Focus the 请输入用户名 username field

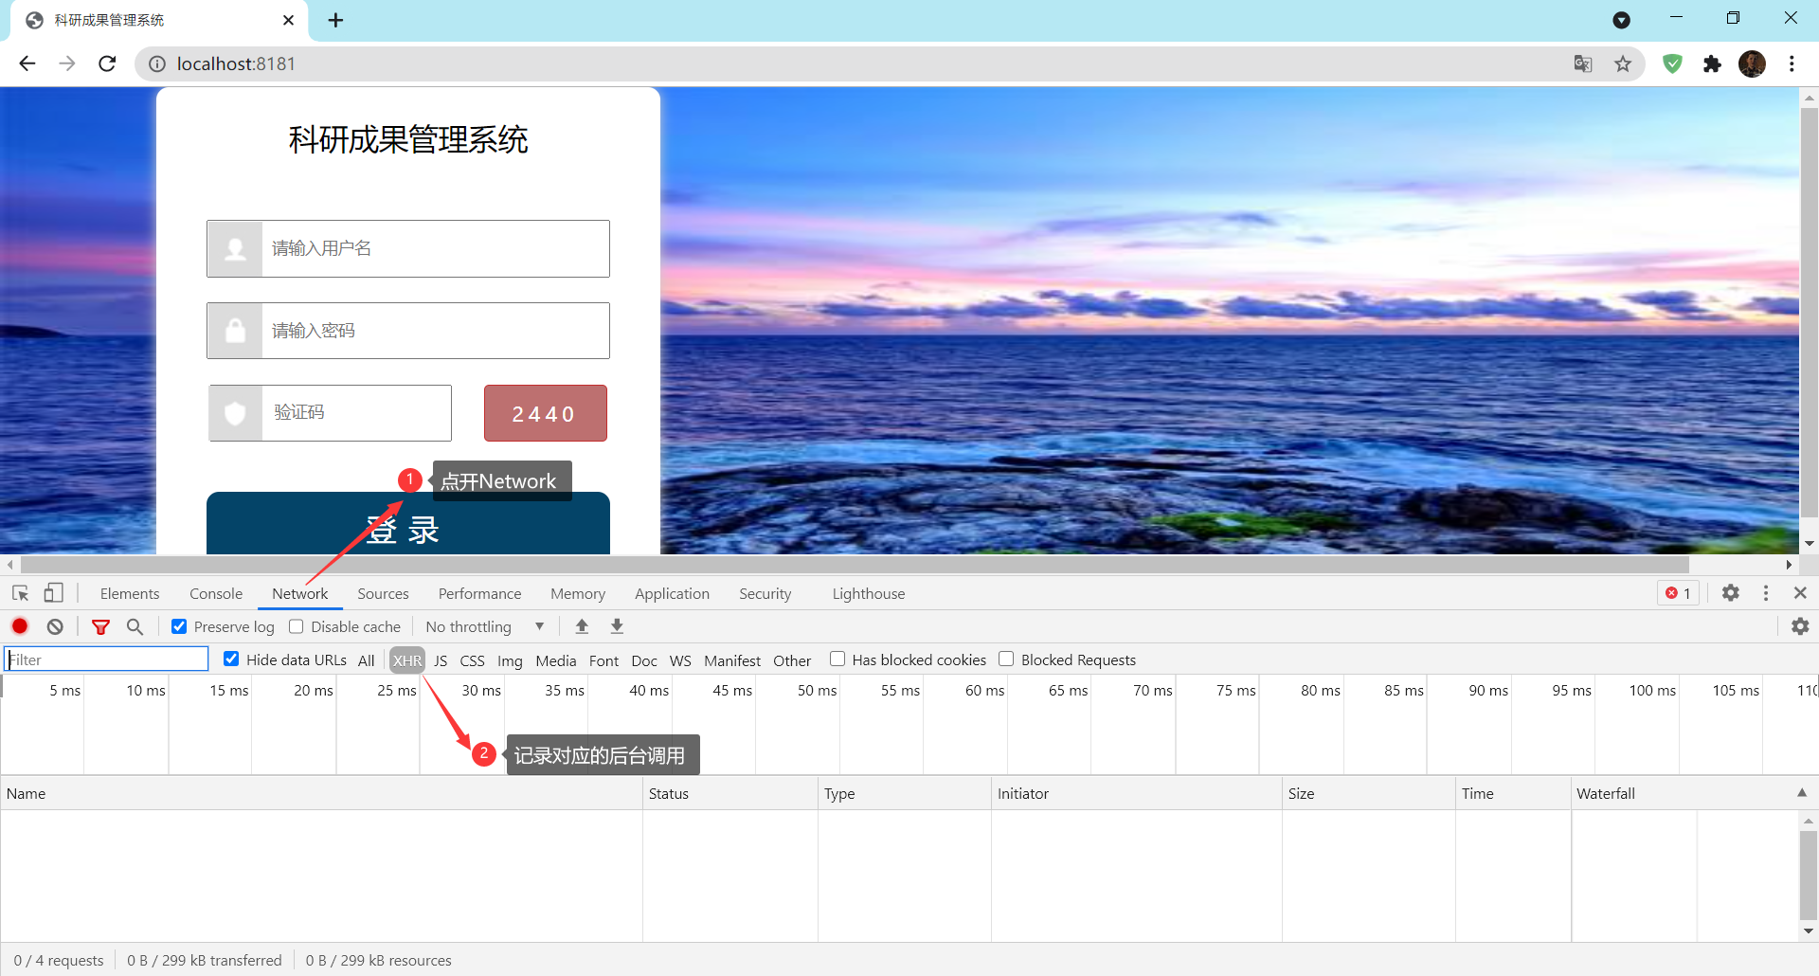tap(407, 248)
